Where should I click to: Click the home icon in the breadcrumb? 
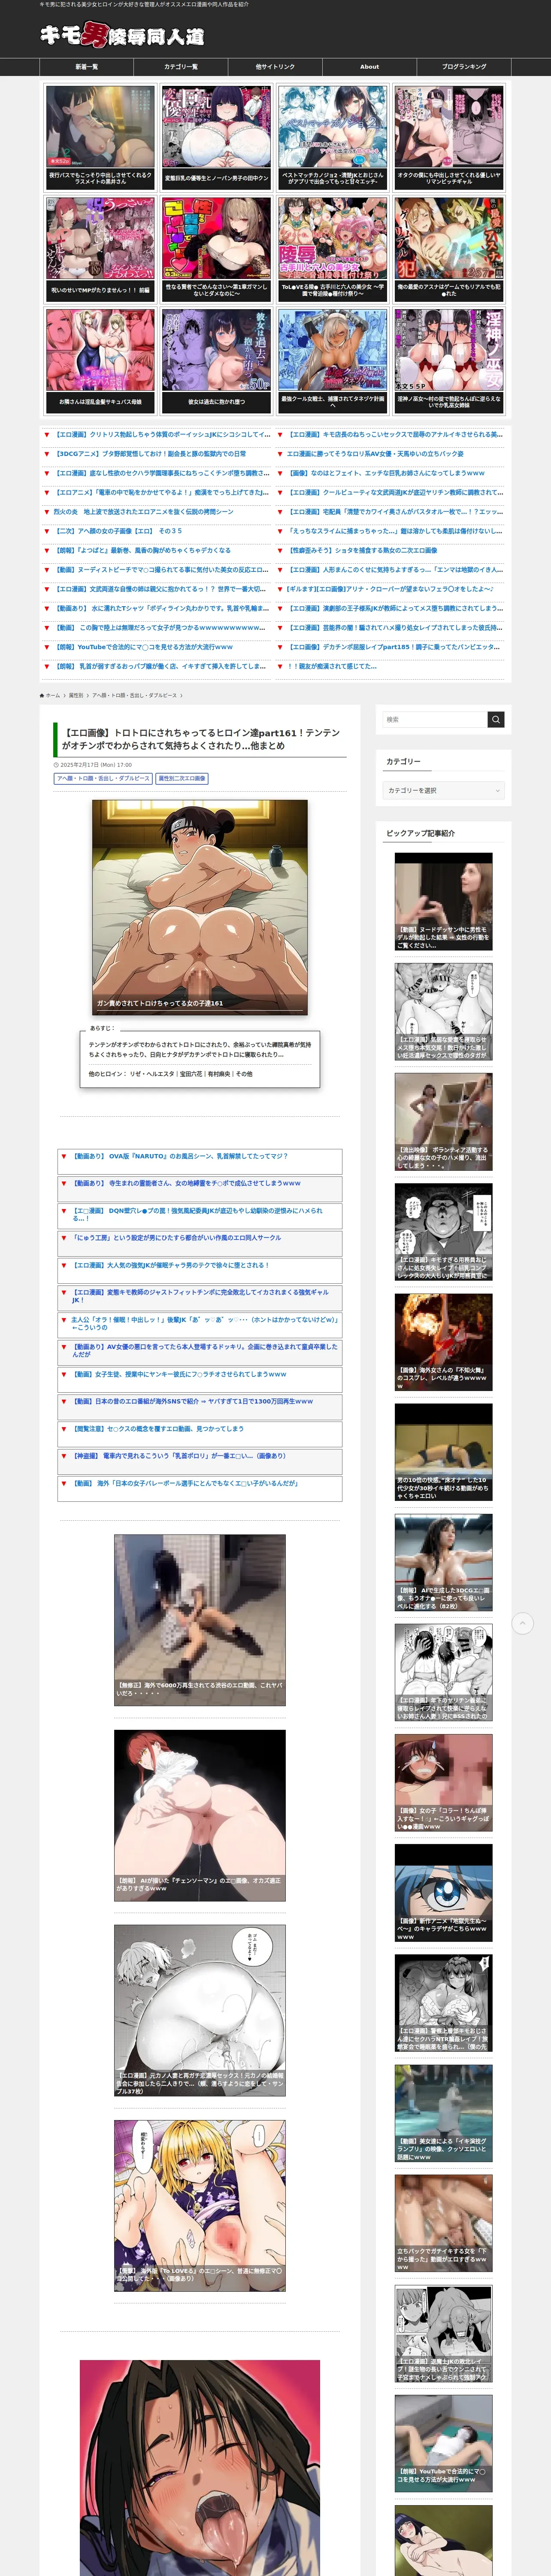pyautogui.click(x=42, y=695)
